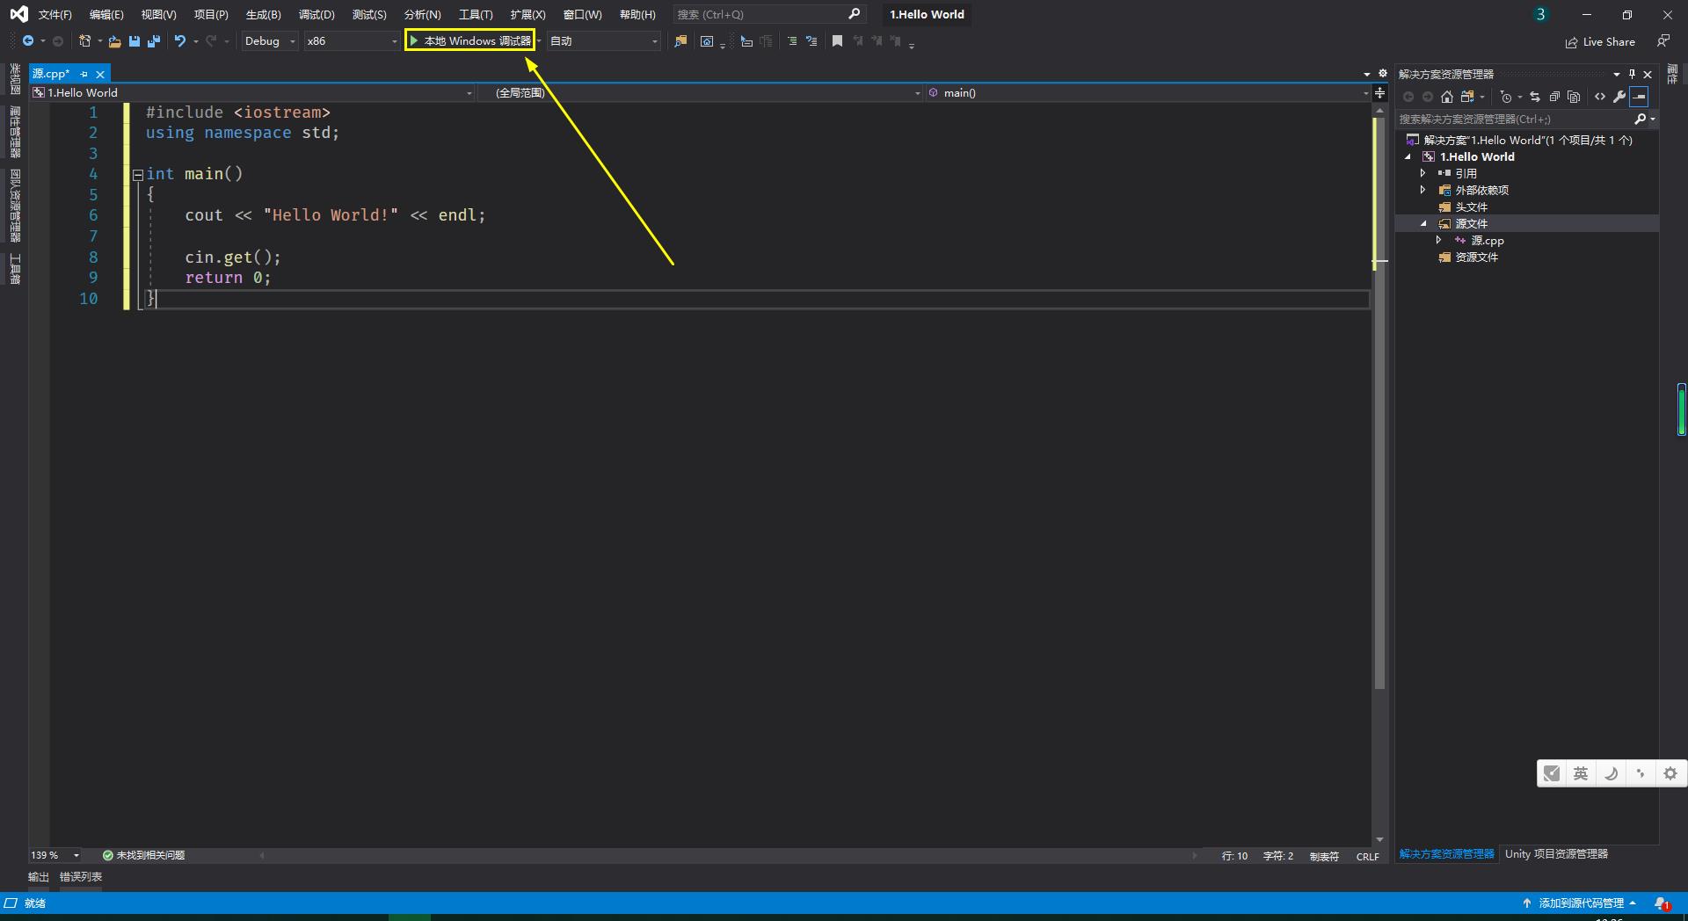1688x921 pixels.
Task: Expand the 外部依赖项 tree node
Action: [x=1422, y=190]
